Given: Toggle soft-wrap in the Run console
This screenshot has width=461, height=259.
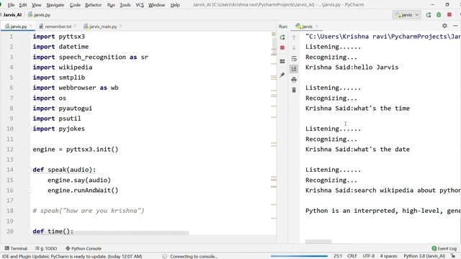Looking at the screenshot, I should click(294, 59).
